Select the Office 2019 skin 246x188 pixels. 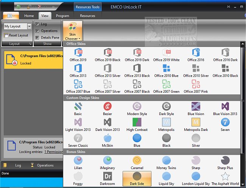78,55
